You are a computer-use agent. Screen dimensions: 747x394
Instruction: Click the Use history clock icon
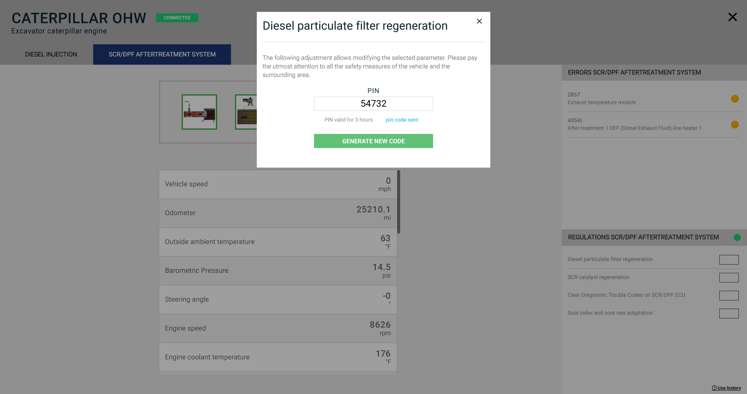pyautogui.click(x=714, y=388)
